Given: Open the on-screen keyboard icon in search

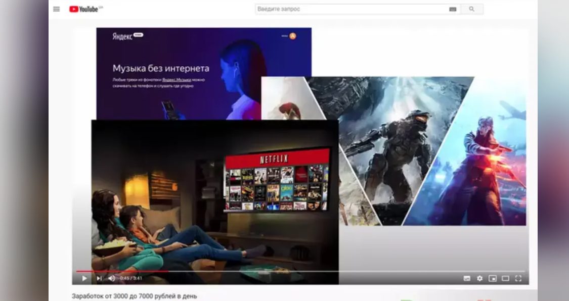Looking at the screenshot, I should [453, 10].
